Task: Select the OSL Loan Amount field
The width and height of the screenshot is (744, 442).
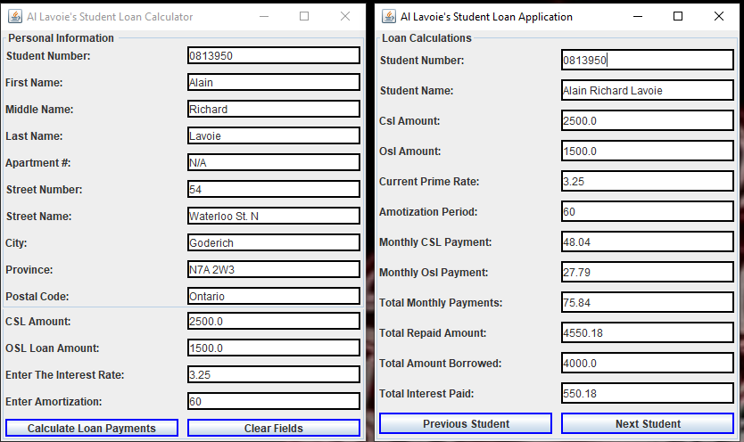Action: (274, 348)
